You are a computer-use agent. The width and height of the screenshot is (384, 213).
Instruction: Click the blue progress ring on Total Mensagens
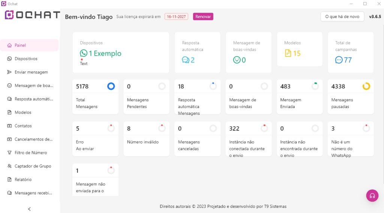click(x=111, y=86)
